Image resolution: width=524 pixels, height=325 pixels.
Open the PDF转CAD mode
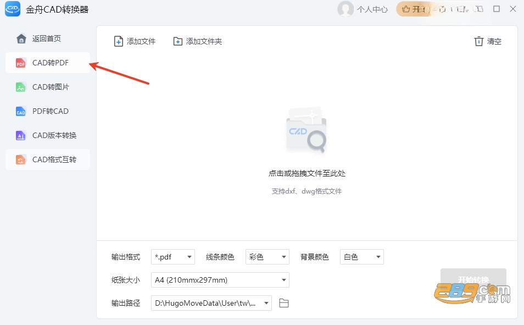click(x=48, y=111)
